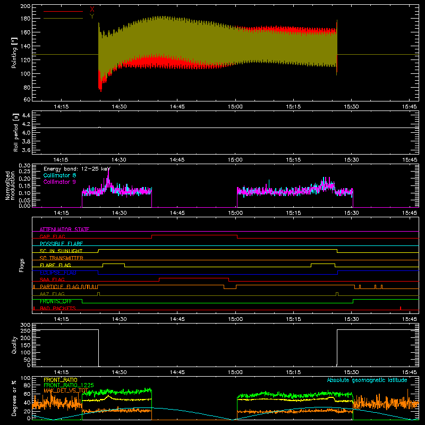Click 14:30 time label under modulation panel

[119, 213]
